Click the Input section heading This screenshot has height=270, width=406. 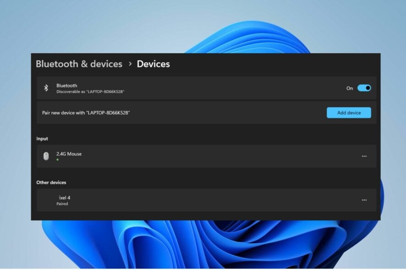(x=42, y=139)
